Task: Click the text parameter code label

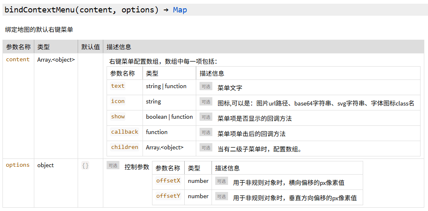Action: tap(118, 86)
